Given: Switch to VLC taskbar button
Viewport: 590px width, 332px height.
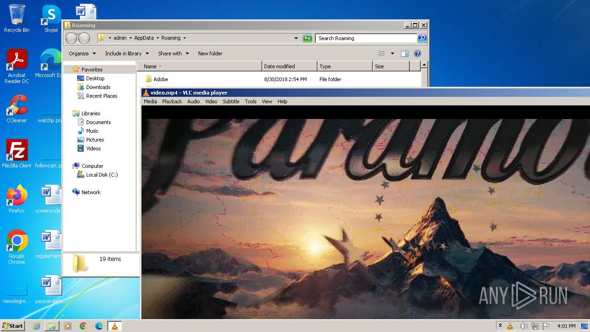Looking at the screenshot, I should click(114, 326).
